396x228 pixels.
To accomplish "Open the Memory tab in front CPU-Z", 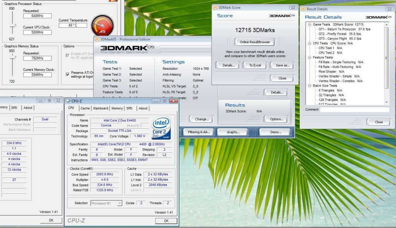I will click(117, 108).
